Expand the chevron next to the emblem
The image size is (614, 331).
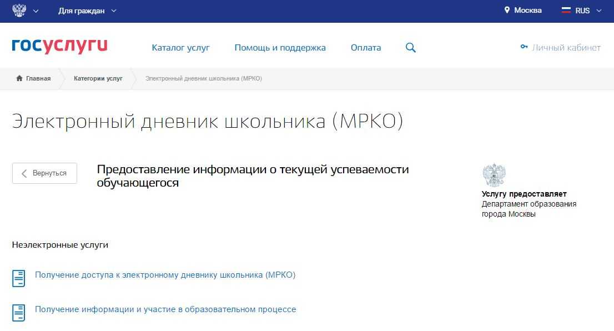click(36, 11)
